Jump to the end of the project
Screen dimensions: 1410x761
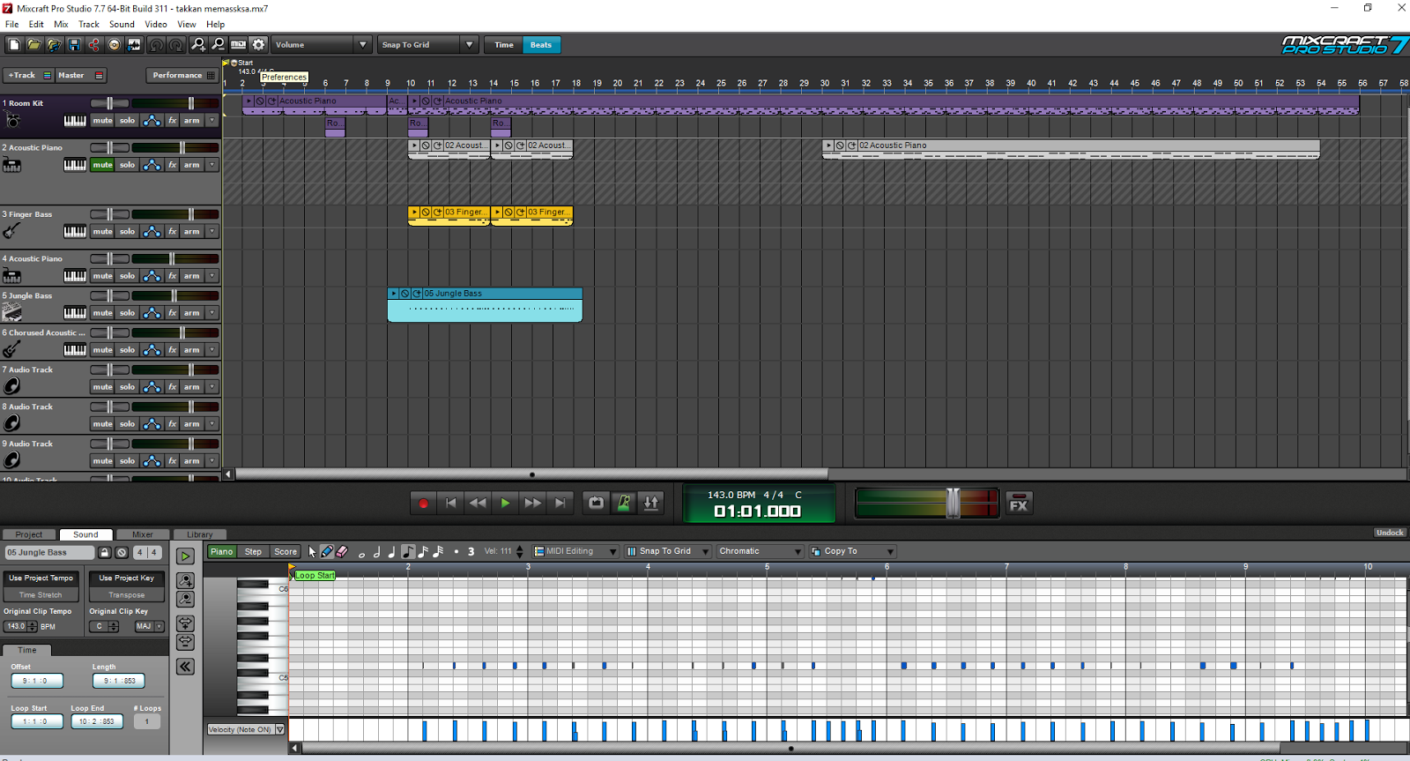tap(560, 503)
